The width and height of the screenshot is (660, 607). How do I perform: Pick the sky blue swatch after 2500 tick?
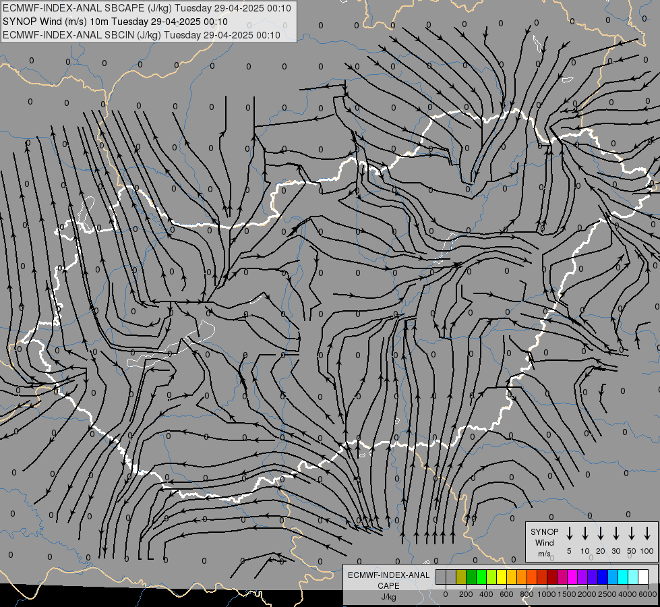613,577
